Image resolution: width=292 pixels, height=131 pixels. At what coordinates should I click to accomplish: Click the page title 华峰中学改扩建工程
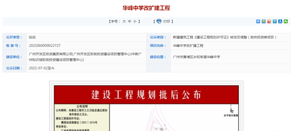[x=146, y=8]
